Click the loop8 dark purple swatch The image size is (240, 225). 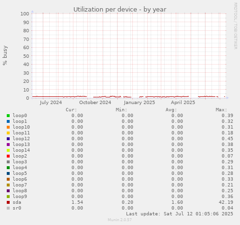pos(8,191)
